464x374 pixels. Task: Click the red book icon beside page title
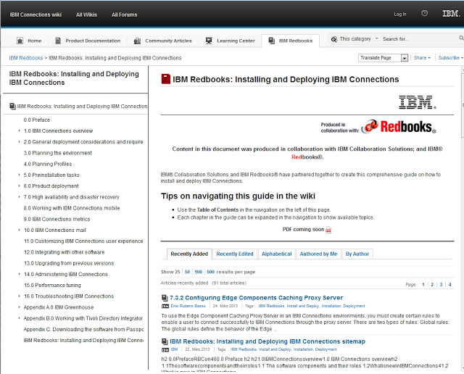pyautogui.click(x=166, y=79)
